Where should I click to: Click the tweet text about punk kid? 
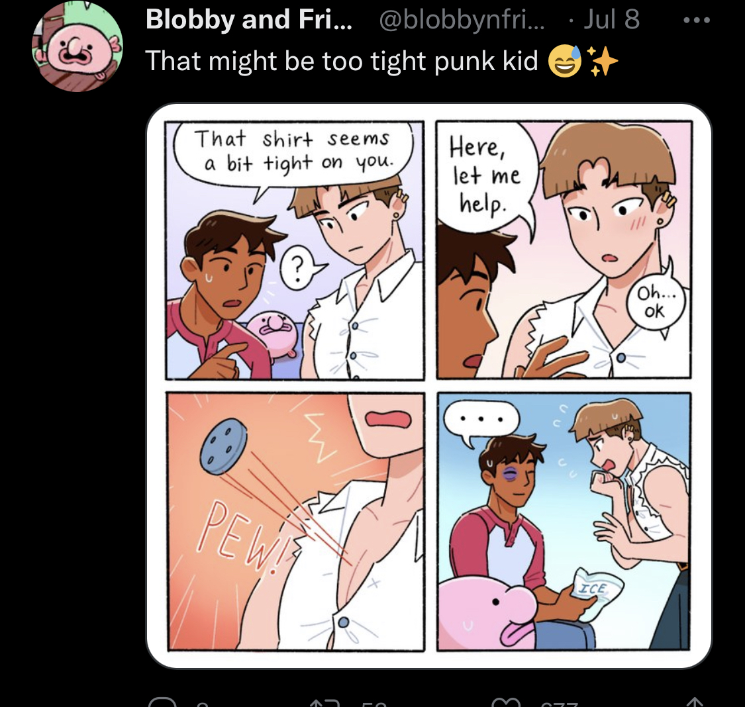pyautogui.click(x=342, y=62)
